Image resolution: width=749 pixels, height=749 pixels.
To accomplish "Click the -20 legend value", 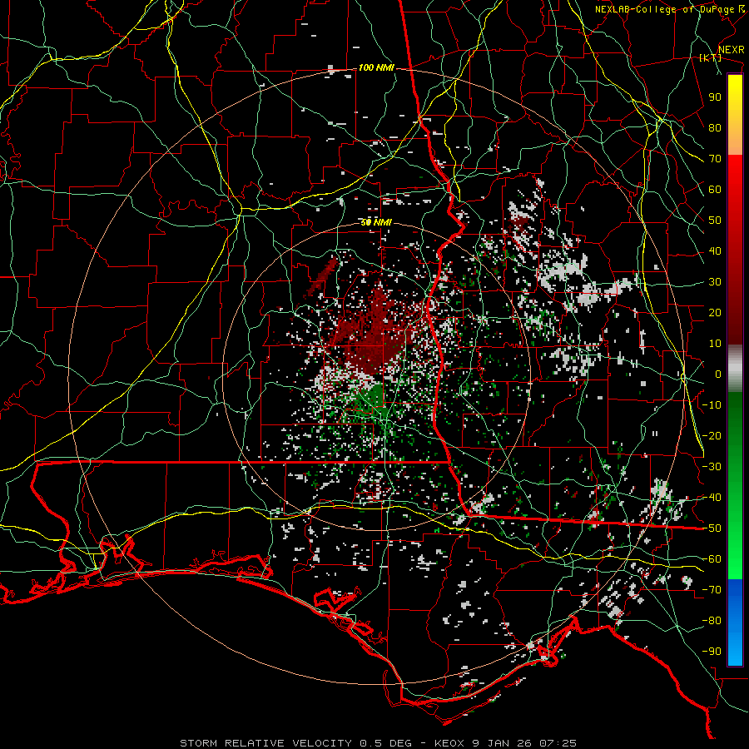I will 712,436.
